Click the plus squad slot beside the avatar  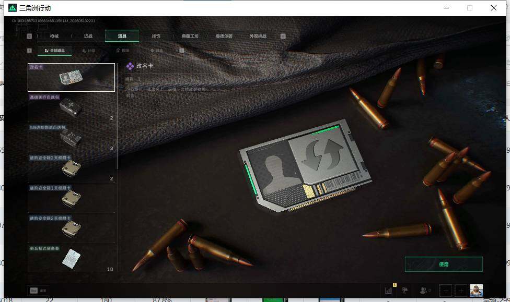point(461,291)
